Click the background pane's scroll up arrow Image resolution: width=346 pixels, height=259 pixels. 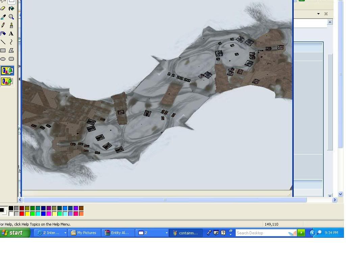[330, 22]
